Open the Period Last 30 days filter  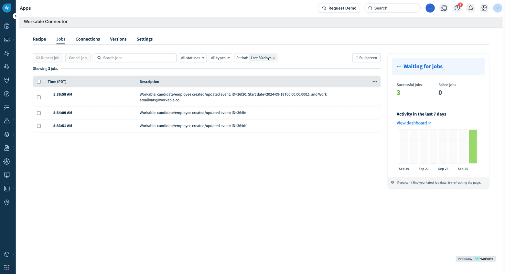click(256, 58)
